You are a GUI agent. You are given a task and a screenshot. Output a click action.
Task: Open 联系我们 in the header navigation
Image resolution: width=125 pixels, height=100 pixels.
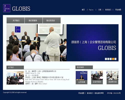(108, 10)
